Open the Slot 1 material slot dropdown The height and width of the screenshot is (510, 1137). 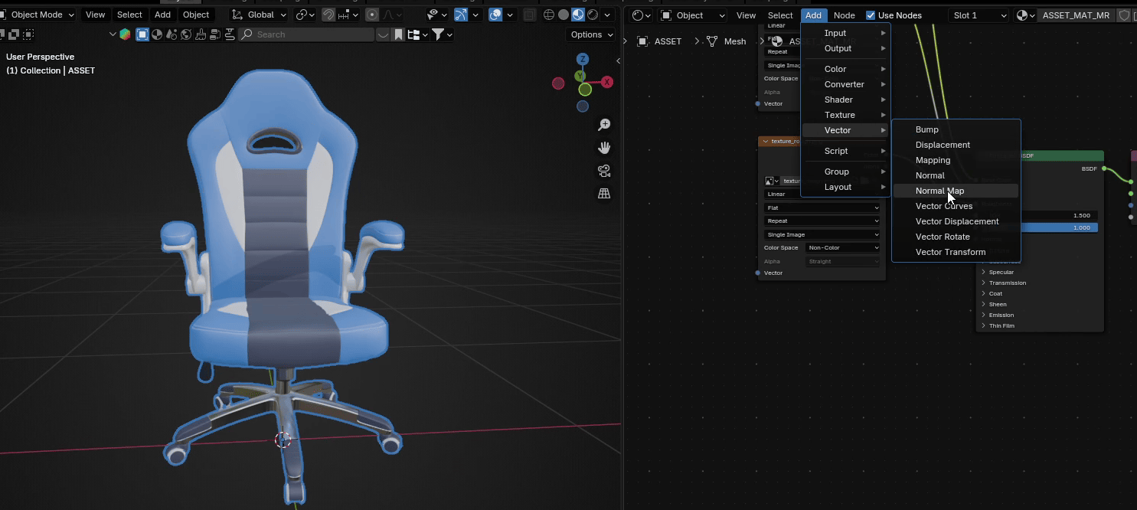[979, 15]
